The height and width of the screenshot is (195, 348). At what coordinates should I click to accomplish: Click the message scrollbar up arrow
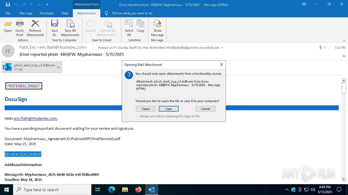point(344,80)
